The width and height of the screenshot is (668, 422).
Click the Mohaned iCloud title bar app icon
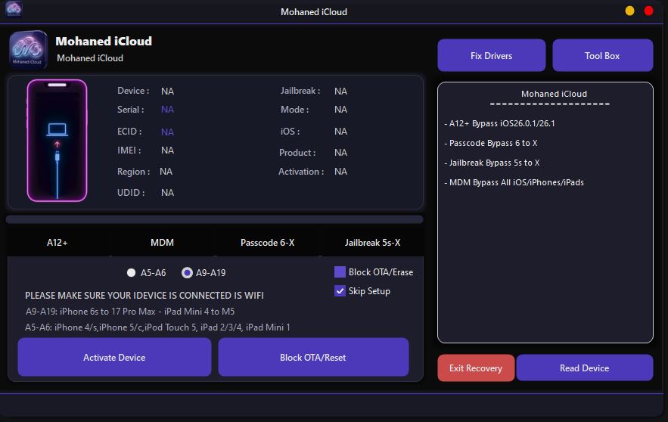pos(14,8)
